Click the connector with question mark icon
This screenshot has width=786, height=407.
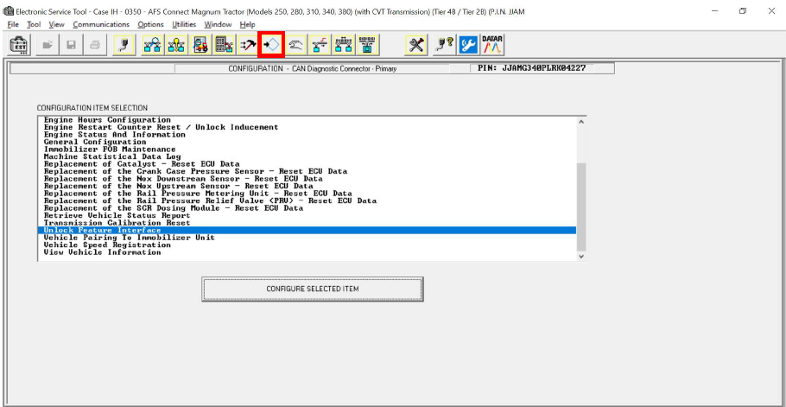tap(444, 45)
